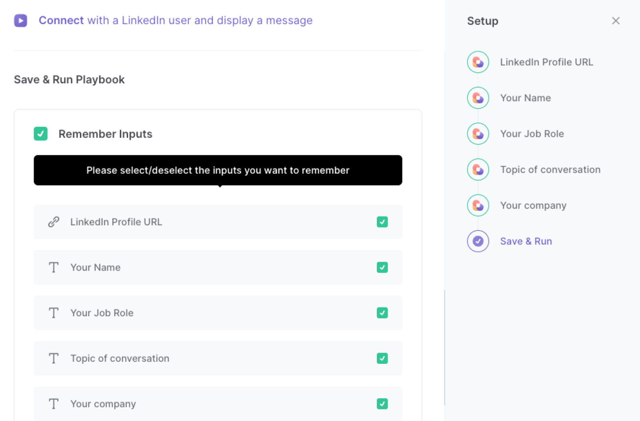This screenshot has height=421, width=640.
Task: Close the Setup panel
Action: pyautogui.click(x=616, y=20)
